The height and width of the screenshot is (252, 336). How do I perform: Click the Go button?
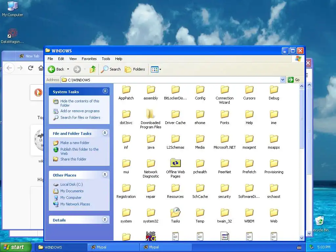pos(294,80)
